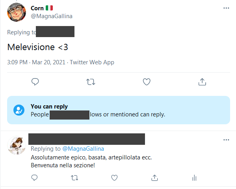Viewport: 236px width, 189px height.
Task: Open the @MagnaGallina mention link
Action: coord(83,149)
